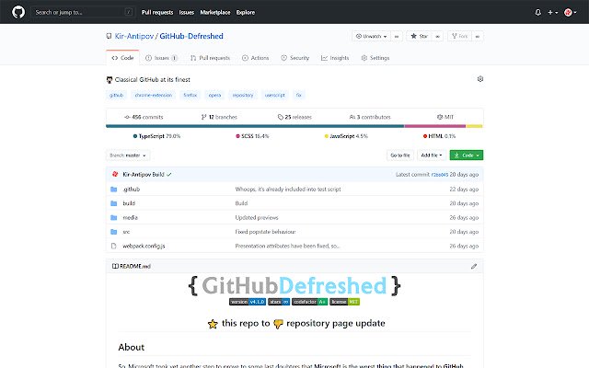
Task: Go to Issues in top navigation
Action: click(186, 12)
